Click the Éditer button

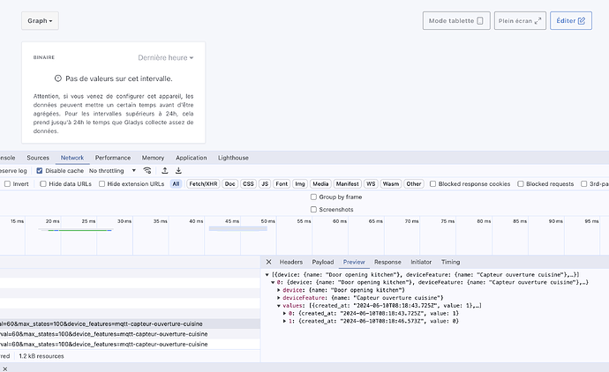click(x=571, y=21)
